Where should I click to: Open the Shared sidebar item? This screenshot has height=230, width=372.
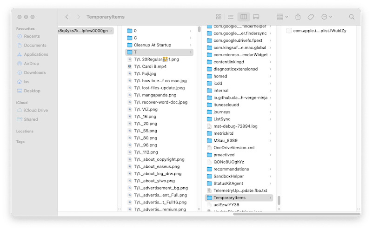[x=31, y=119]
